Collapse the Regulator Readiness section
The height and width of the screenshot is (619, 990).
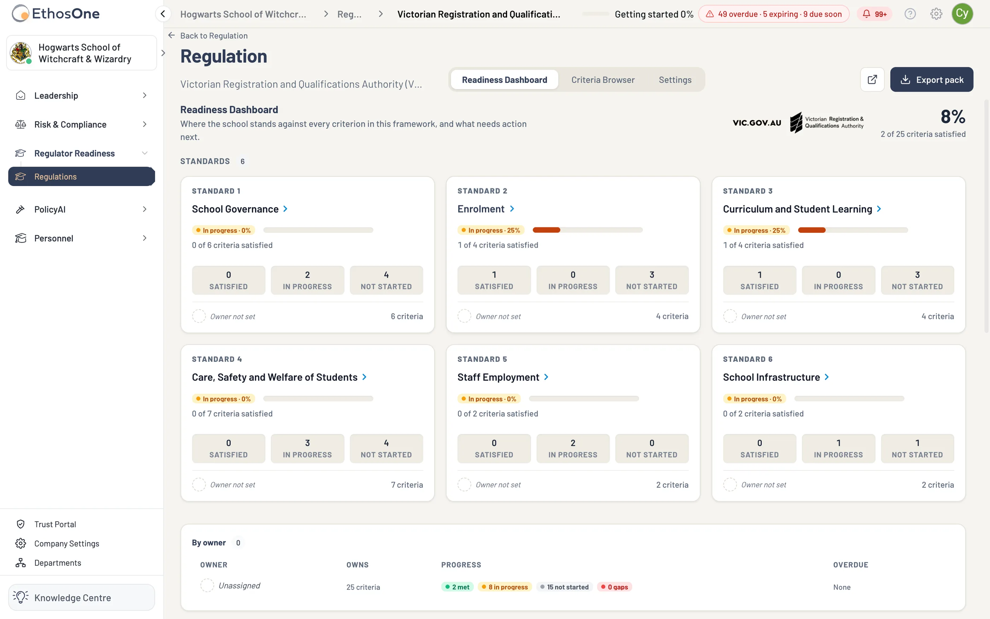(144, 153)
